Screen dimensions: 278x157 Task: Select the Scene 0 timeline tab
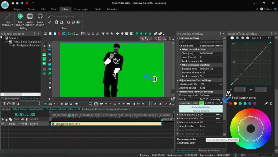click(6, 109)
